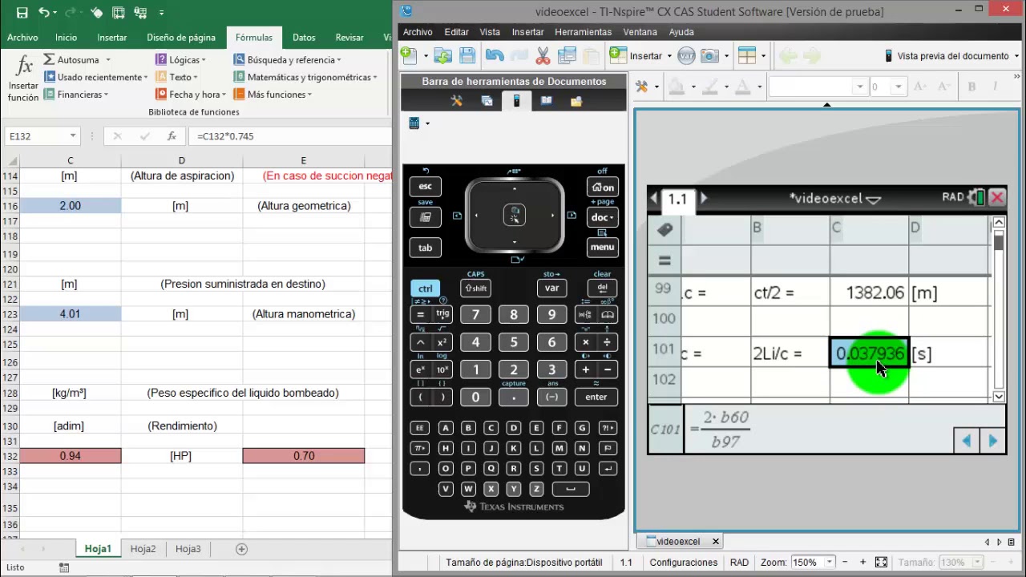This screenshot has height=577, width=1026.
Task: Select the TI-SmartView handheld emulator tab
Action: pyautogui.click(x=516, y=101)
